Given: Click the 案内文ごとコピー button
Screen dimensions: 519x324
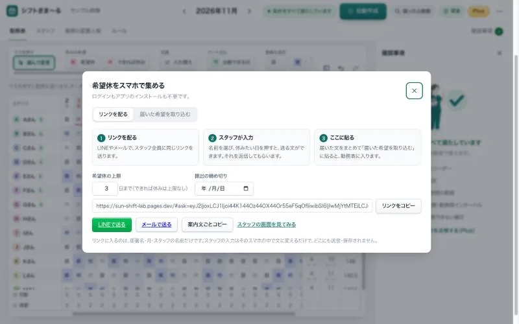Looking at the screenshot, I should click(207, 224).
